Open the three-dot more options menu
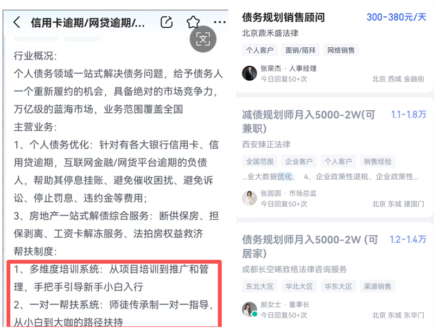446x328 pixels. pyautogui.click(x=220, y=22)
